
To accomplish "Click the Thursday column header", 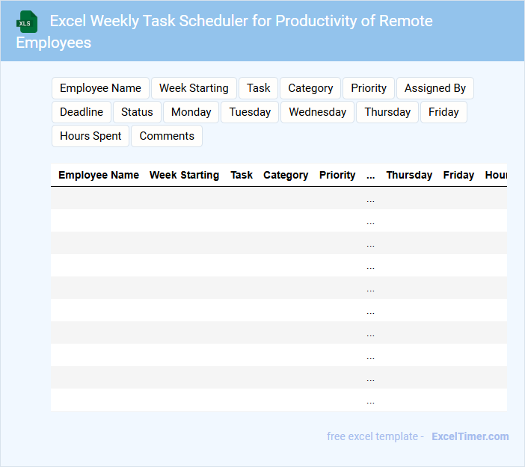I will (x=409, y=175).
